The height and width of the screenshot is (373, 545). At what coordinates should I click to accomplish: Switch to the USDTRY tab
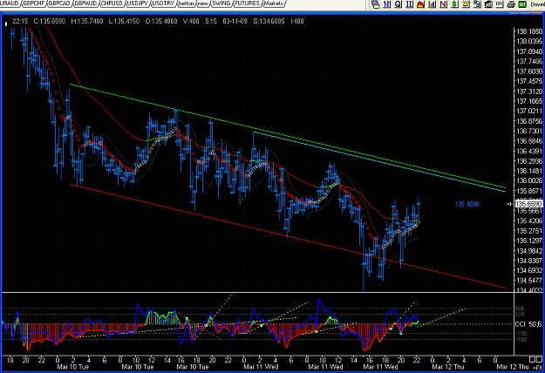[163, 3]
